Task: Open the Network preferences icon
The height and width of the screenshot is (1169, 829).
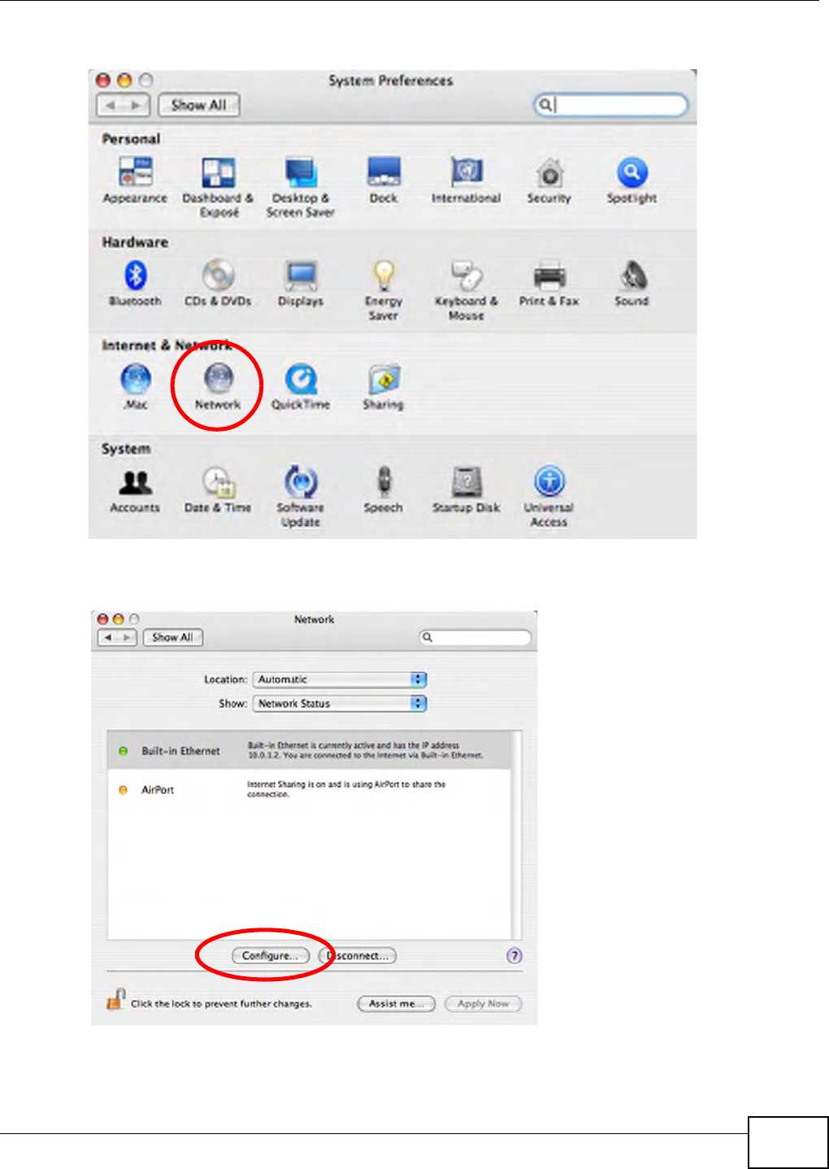Action: 218,379
